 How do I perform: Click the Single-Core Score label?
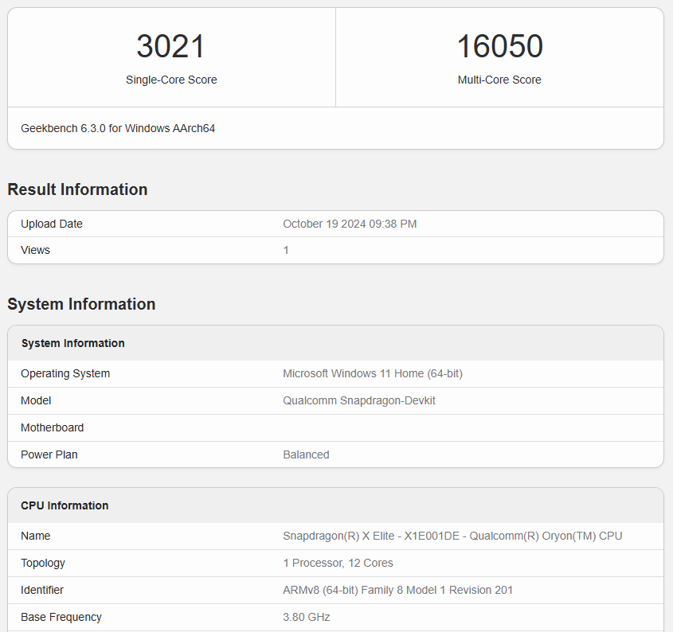(170, 80)
